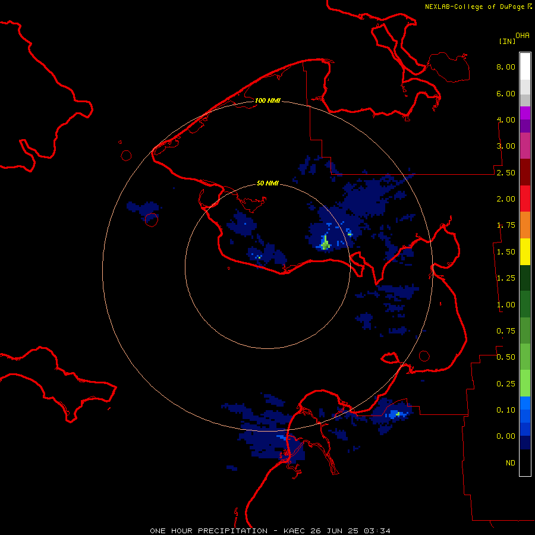Click the "2.00" legend value
The height and width of the screenshot is (535, 535).
coord(506,199)
